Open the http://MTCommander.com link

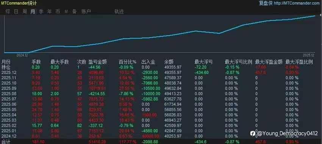[x=297, y=3]
